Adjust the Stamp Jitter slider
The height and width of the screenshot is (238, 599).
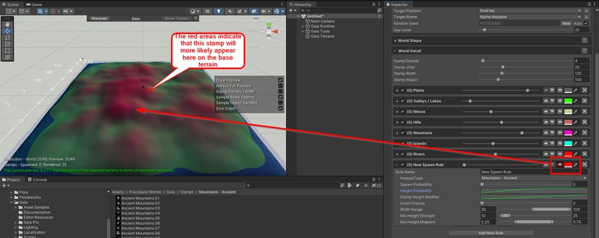(526, 67)
